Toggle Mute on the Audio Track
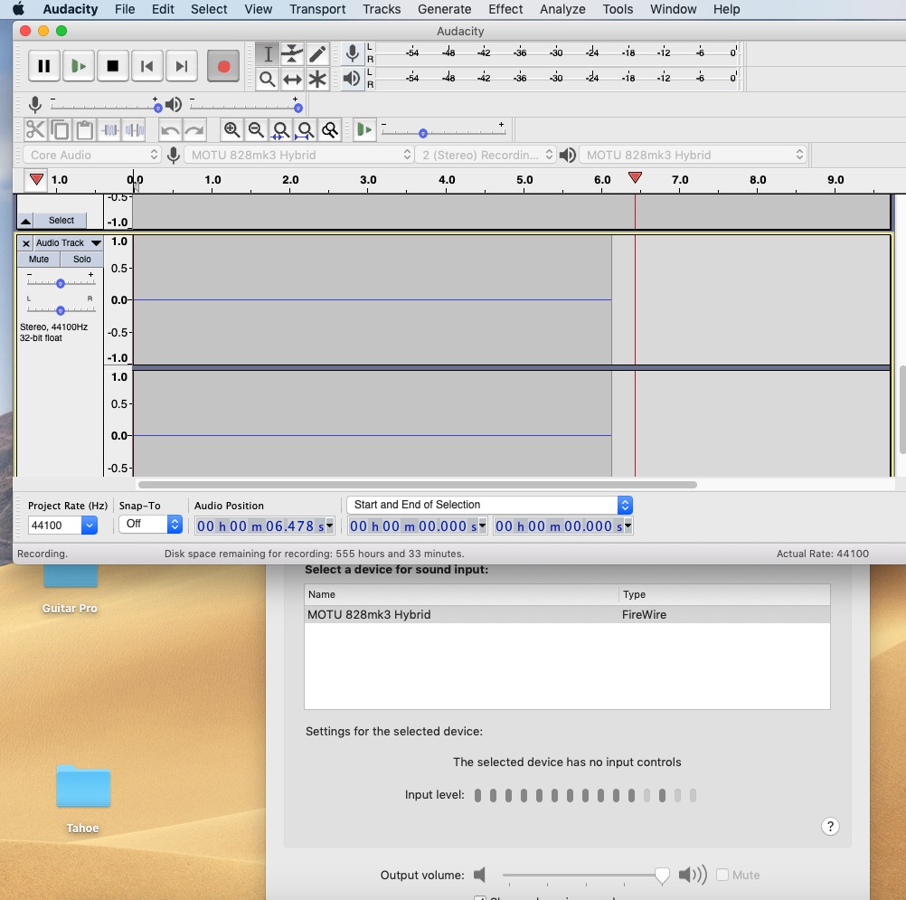The width and height of the screenshot is (906, 900). pos(39,259)
